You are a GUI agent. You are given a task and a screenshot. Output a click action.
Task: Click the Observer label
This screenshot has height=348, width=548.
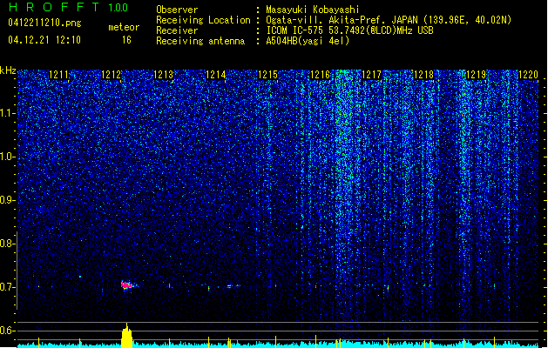pyautogui.click(x=177, y=10)
